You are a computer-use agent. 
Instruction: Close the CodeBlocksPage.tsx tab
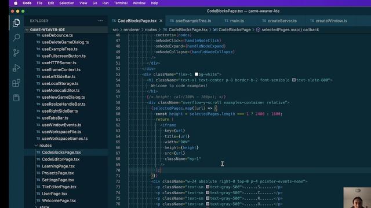tap(161, 21)
